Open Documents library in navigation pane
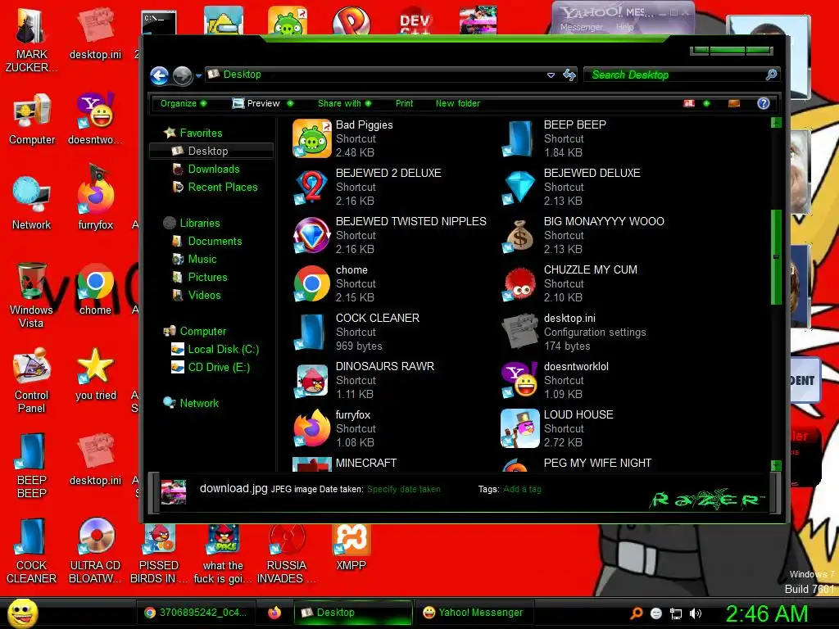Viewport: 839px width, 629px height. [215, 242]
